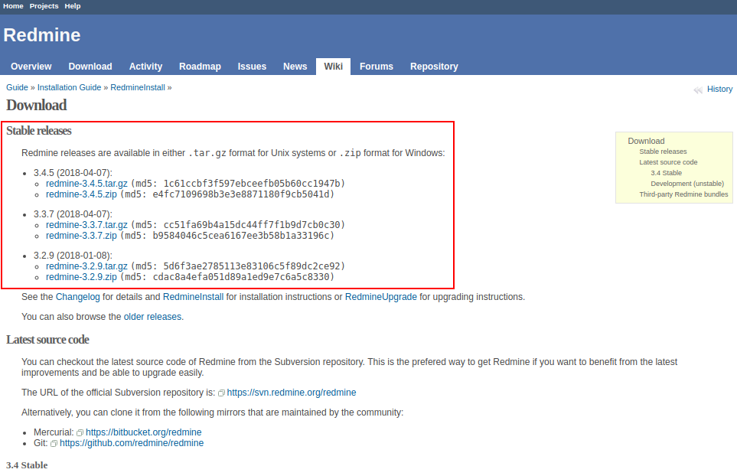
Task: Click md5 hash e4fc7109698b3e3e8871180f9cb5041d
Action: tap(241, 194)
